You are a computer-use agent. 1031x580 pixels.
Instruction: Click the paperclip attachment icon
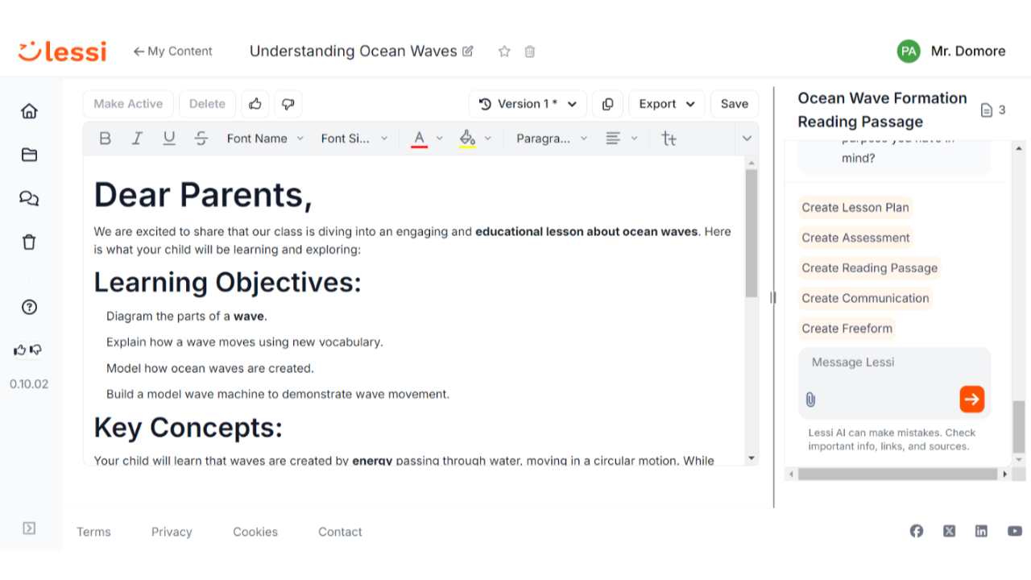tap(811, 400)
